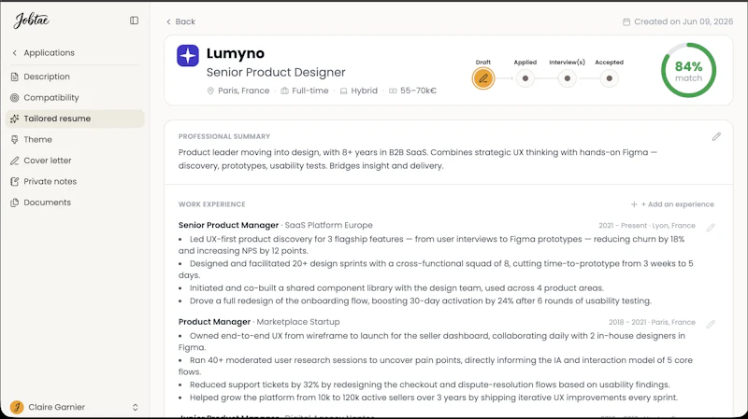Click the Private notes edit icon
The height and width of the screenshot is (419, 748).
(15, 181)
